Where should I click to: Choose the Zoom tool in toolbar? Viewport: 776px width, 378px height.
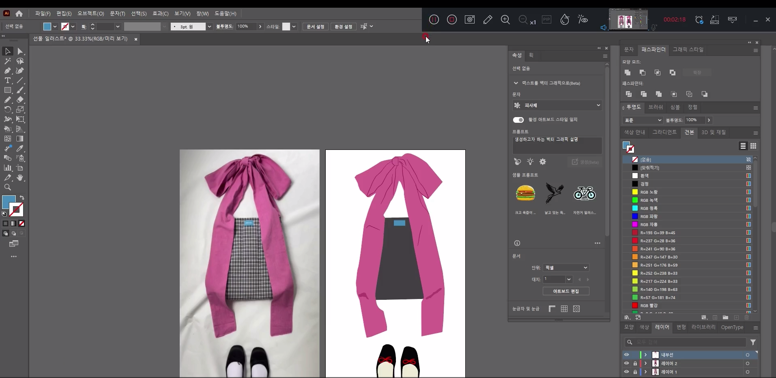point(7,187)
